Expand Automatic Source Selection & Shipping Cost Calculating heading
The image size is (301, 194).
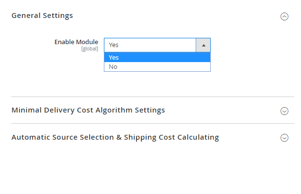[115, 137]
